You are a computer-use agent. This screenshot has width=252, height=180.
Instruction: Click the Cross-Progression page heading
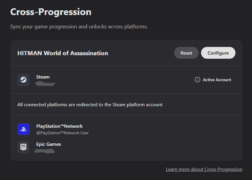click(x=51, y=12)
